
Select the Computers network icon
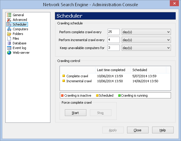[x=9, y=29]
